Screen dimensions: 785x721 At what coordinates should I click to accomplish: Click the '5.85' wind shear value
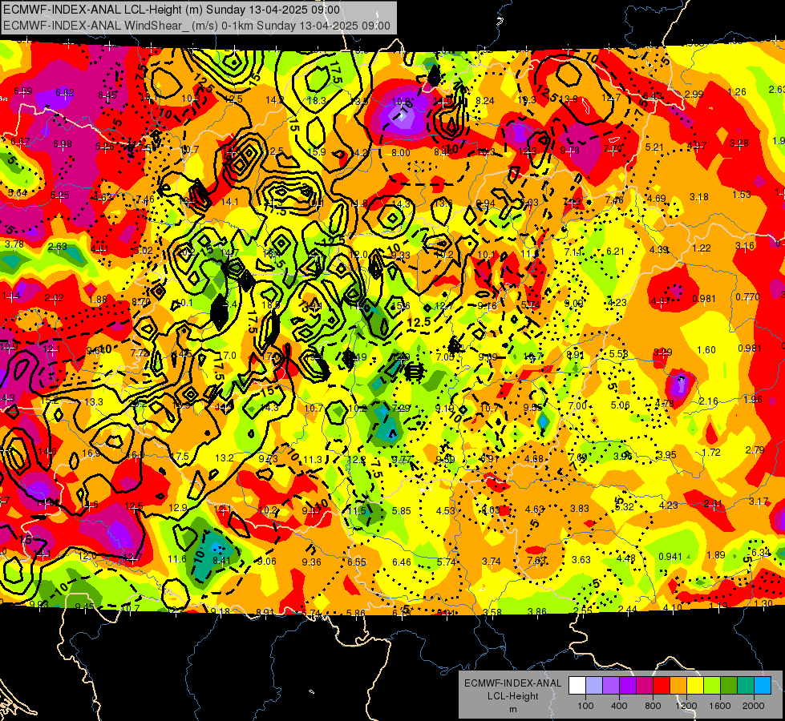click(x=402, y=511)
